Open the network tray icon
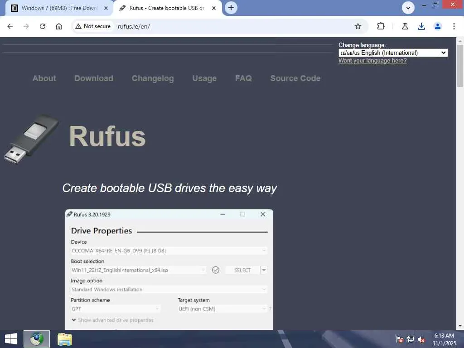Screen dimensions: 464x348 click(411, 339)
